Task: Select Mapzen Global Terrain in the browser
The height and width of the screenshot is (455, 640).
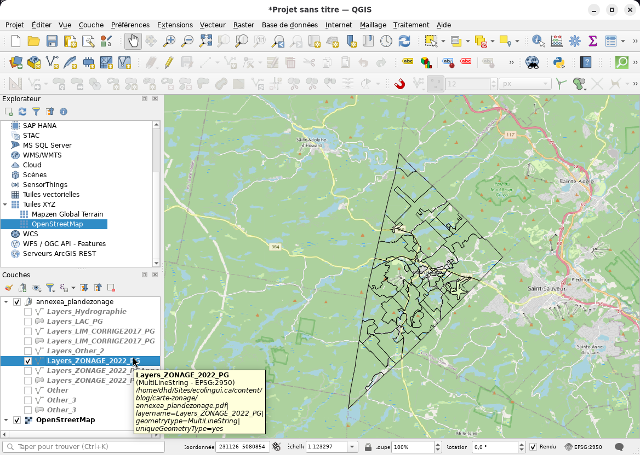Action: (67, 214)
